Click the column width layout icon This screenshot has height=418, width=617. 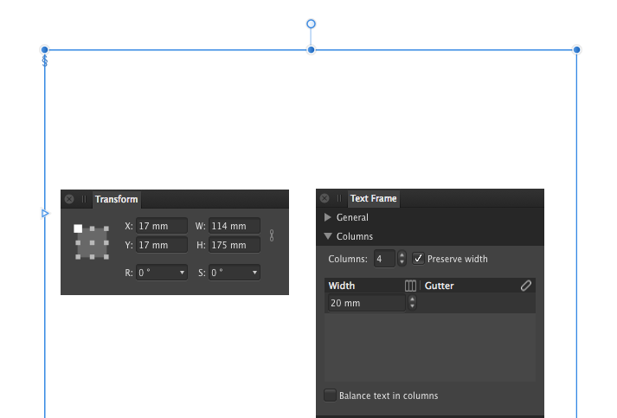(x=410, y=286)
